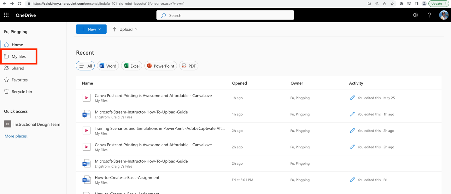The width and height of the screenshot is (451, 194).
Task: Open Chrome's three-dot menu
Action: coord(446,3)
